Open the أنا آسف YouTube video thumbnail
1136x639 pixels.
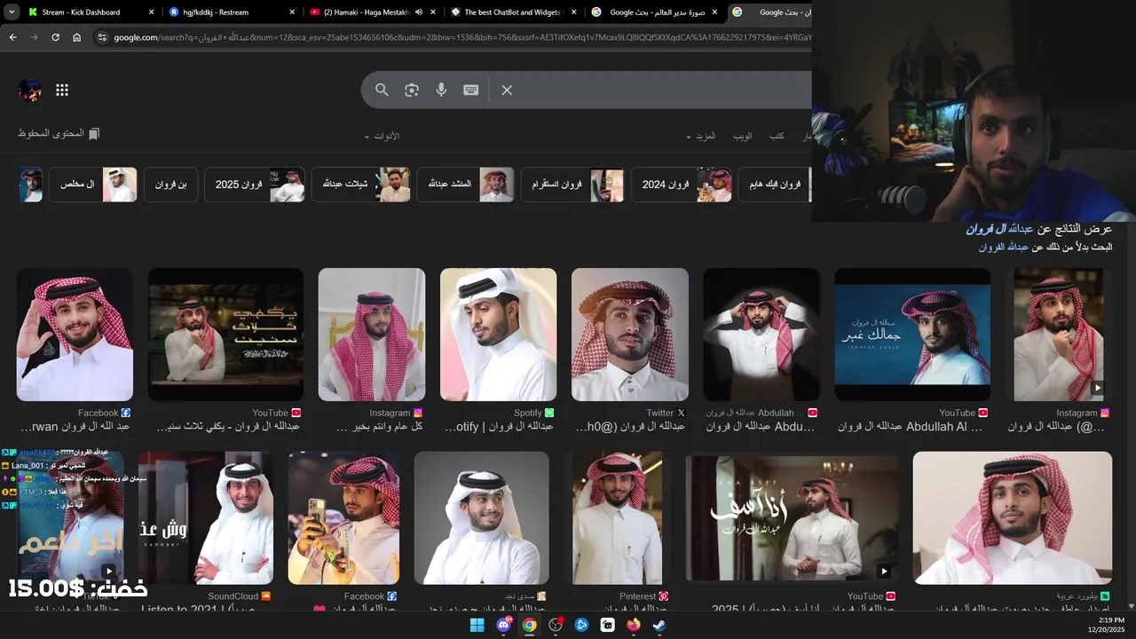pyautogui.click(x=792, y=518)
